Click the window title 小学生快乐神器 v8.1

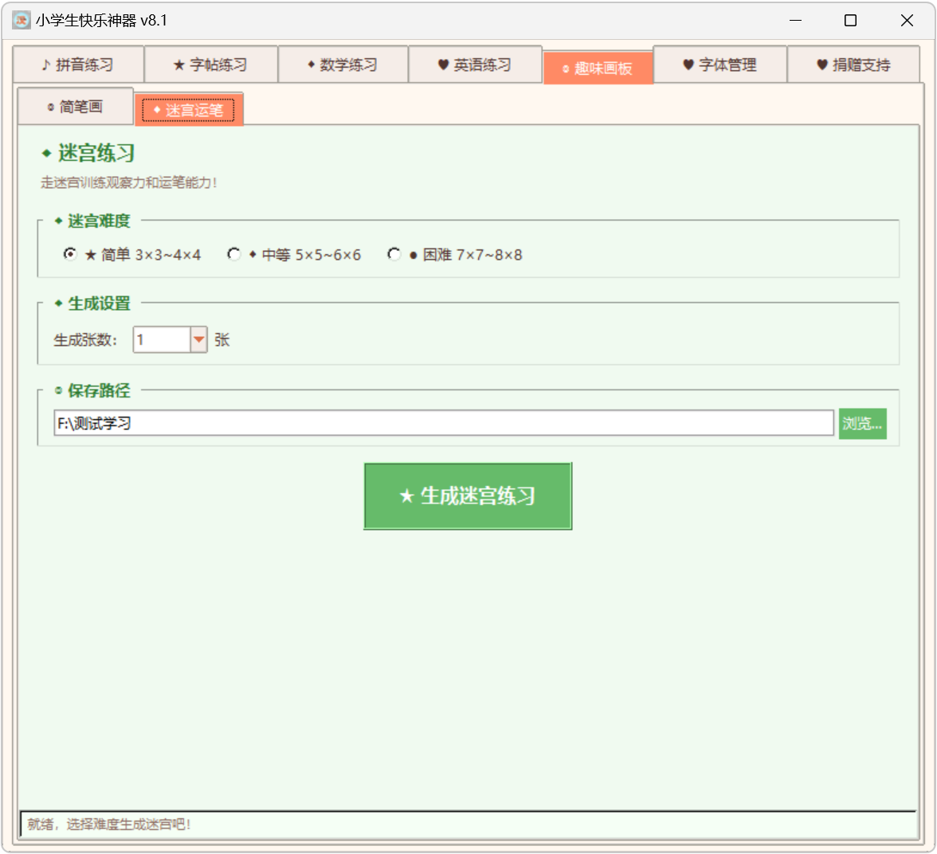tap(102, 21)
